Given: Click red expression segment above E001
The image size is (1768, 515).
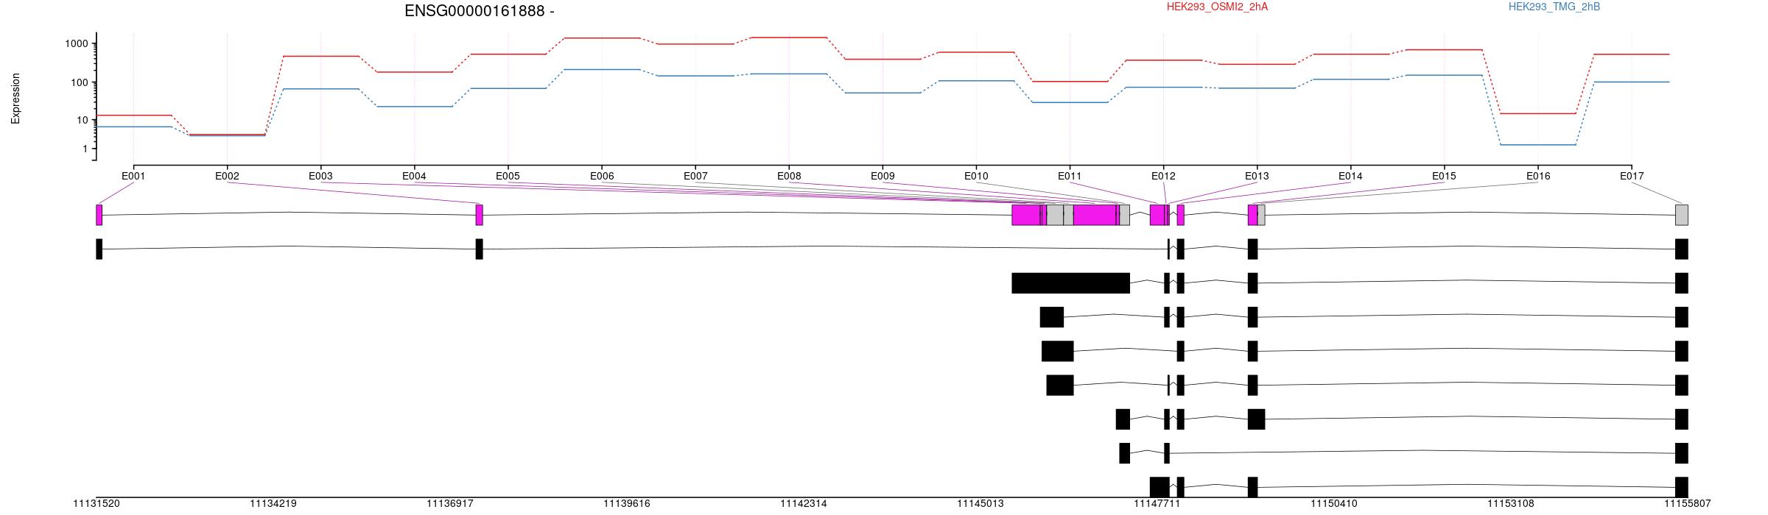Looking at the screenshot, I should [133, 116].
